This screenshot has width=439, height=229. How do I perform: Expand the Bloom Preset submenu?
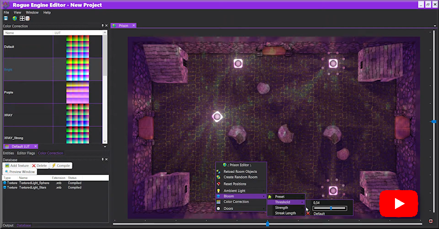[286, 197]
